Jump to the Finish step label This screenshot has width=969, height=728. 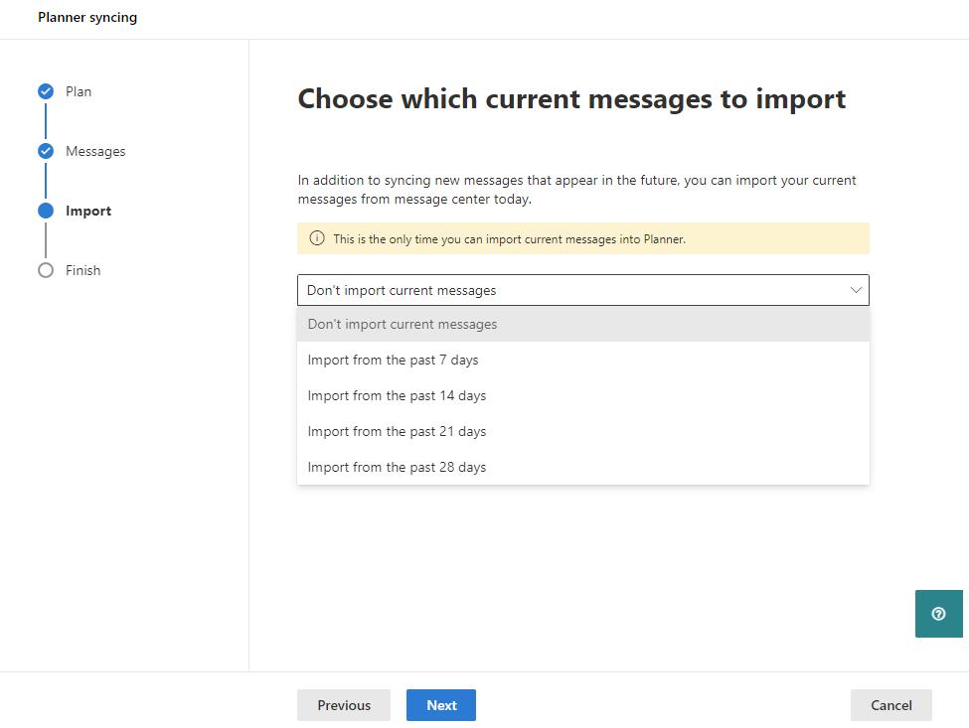(82, 270)
